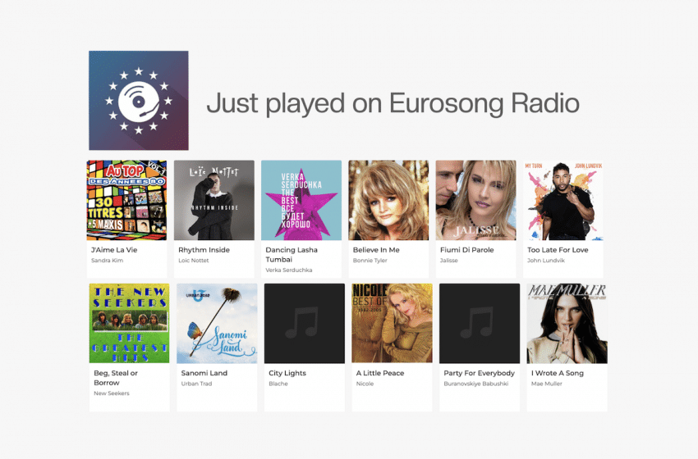This screenshot has height=459, width=698.
Task: Click the Eurosong Radio logo icon
Action: [139, 101]
